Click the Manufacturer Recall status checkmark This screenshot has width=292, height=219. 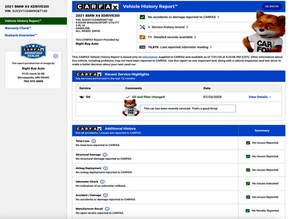248,211
